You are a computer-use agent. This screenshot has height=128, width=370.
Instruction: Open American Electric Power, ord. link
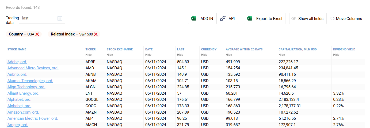(x=33, y=118)
